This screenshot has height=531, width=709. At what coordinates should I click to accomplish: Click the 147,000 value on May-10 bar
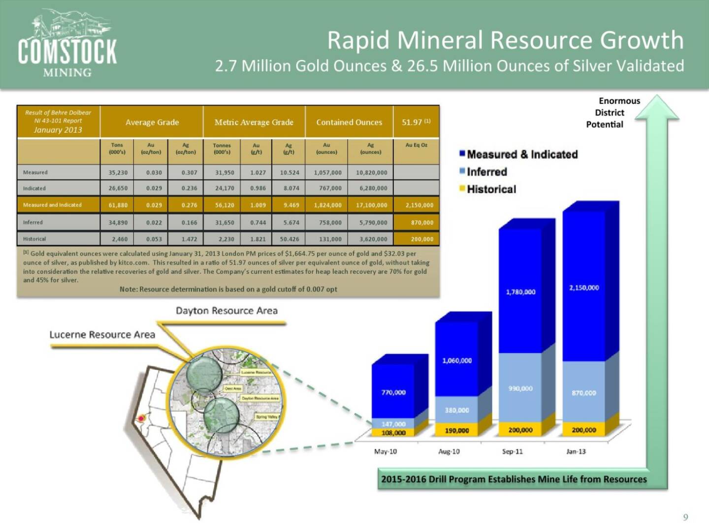point(393,424)
